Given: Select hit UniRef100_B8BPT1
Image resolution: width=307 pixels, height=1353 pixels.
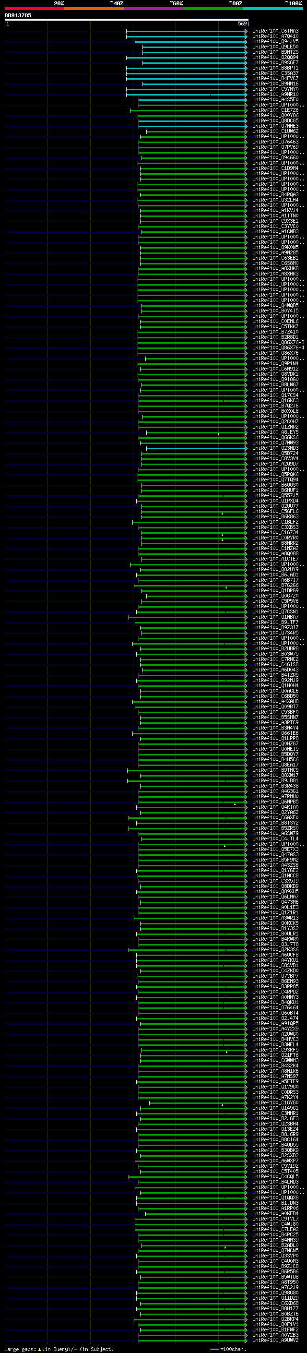Looking at the screenshot, I should [275, 68].
